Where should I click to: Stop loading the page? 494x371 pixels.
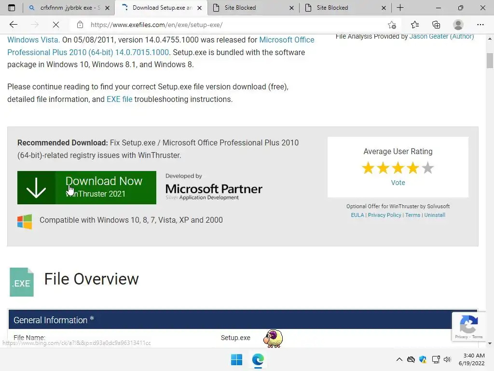(x=56, y=25)
